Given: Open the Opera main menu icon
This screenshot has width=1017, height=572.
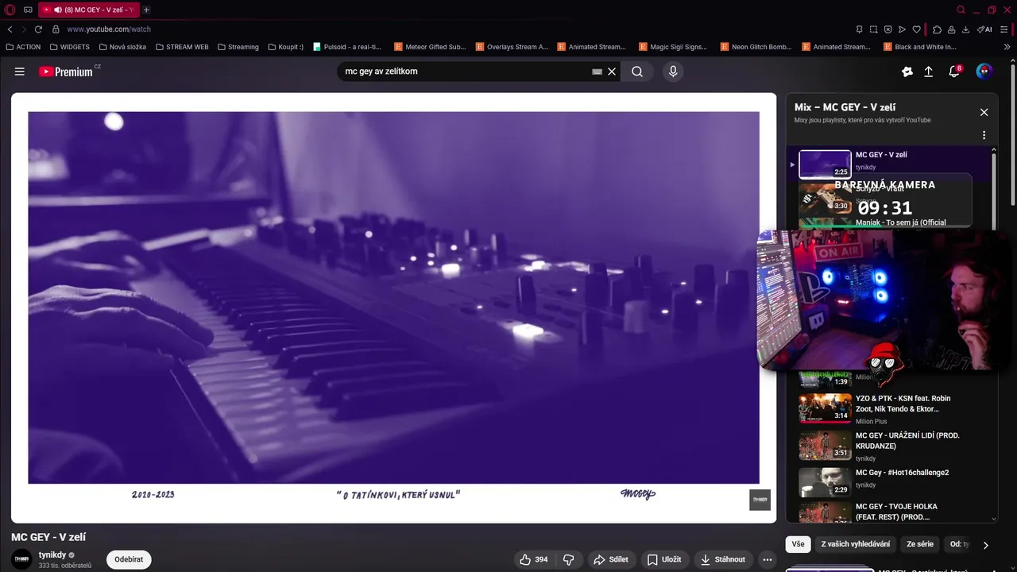Looking at the screenshot, I should pos(10,10).
